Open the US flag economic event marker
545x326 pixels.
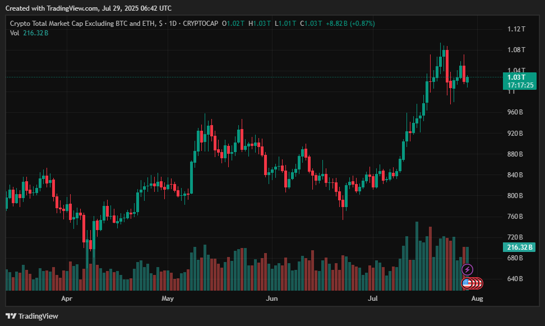pos(467,283)
